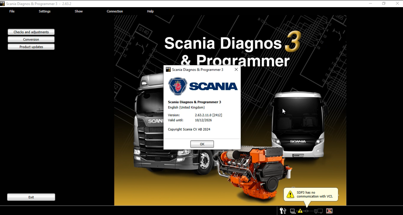Open the Help menu
This screenshot has width=403, height=215.
point(150,11)
